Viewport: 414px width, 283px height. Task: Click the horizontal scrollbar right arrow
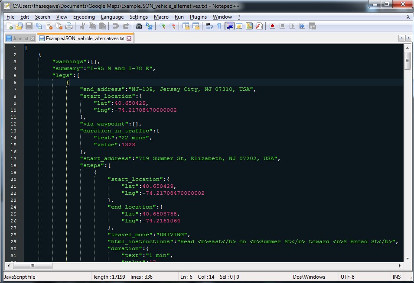400,266
